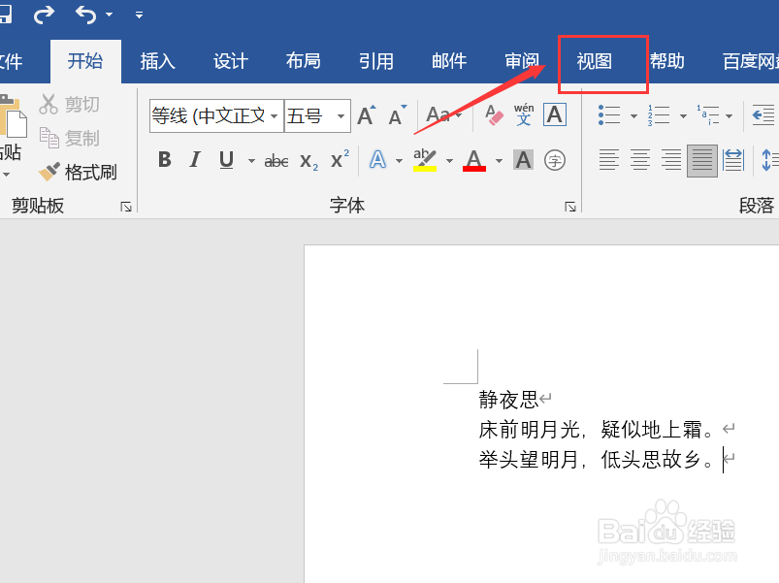This screenshot has width=779, height=583.
Task: Click the Cut (剪切) icon
Action: 48,104
